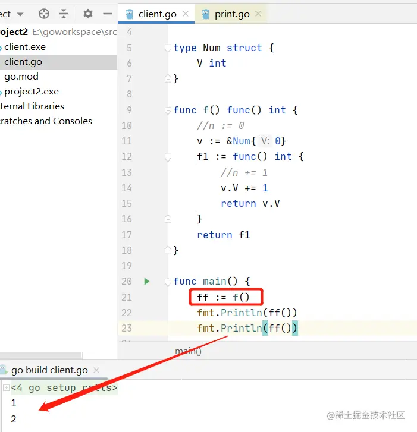Click the 'return f1' statement
This screenshot has height=432, width=417.
(x=224, y=235)
